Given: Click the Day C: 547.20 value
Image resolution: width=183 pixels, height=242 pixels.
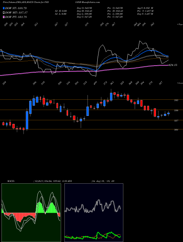Looking at the screenshot, I should tap(84, 17).
